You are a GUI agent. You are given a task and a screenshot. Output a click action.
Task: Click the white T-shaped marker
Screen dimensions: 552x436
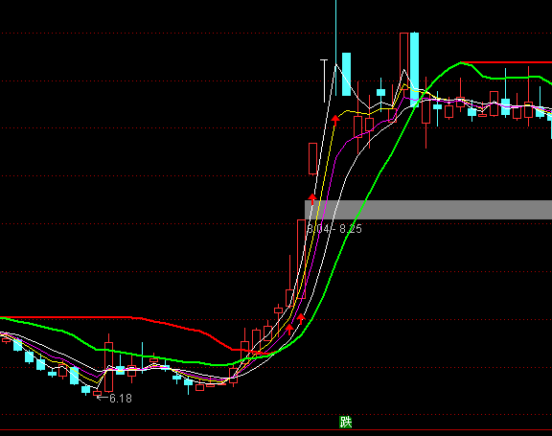coord(324,81)
